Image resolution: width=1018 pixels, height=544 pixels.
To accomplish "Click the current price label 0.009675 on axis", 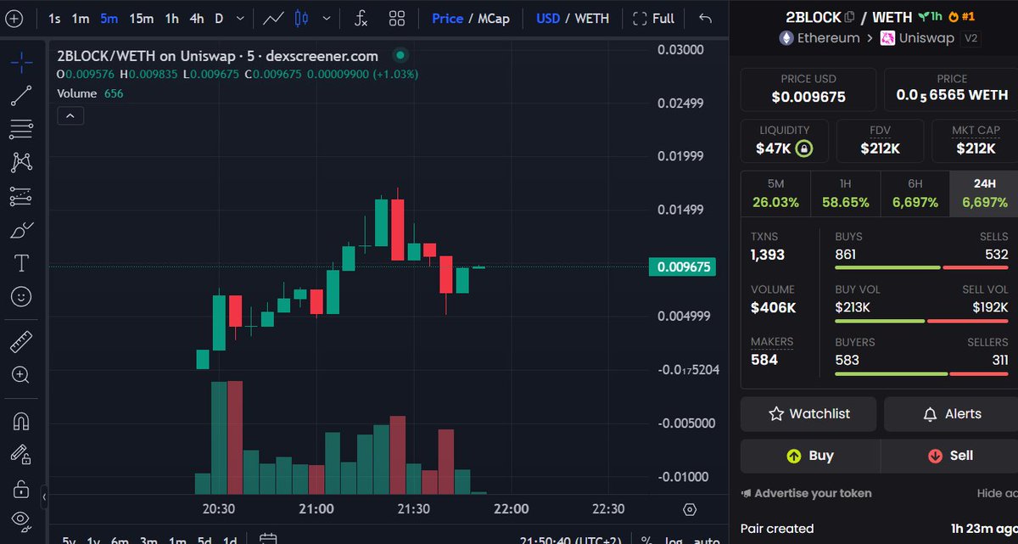I will pyautogui.click(x=682, y=267).
